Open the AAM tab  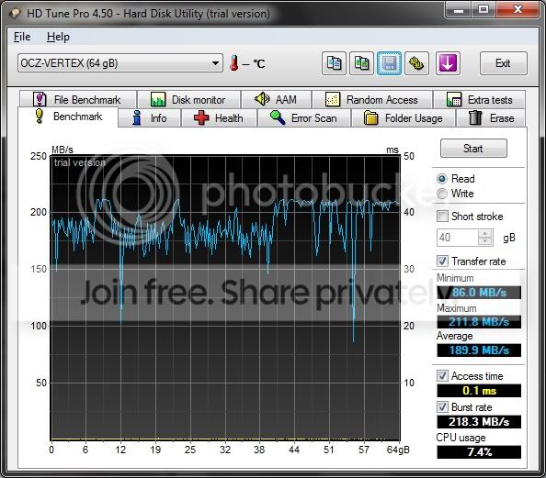276,100
